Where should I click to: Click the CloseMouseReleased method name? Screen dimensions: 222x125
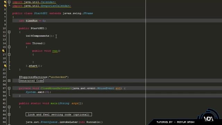(x=55, y=88)
